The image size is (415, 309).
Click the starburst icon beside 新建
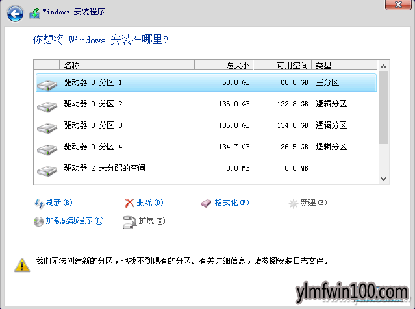(x=294, y=203)
